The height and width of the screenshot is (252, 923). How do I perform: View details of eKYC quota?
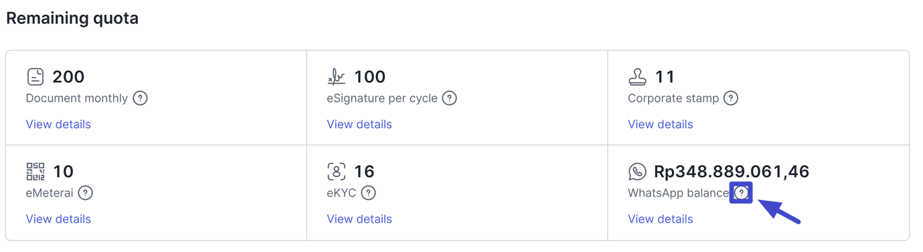[359, 219]
